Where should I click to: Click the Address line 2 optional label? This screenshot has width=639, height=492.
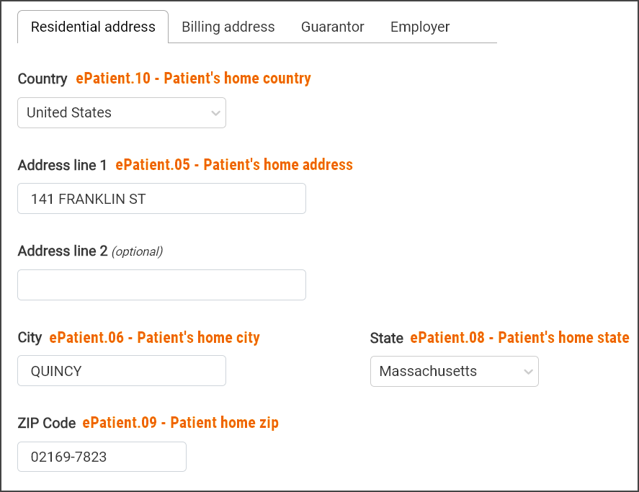coord(90,251)
